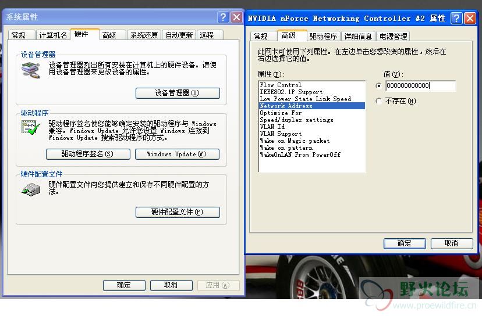Open the 远程 tab
The height and width of the screenshot is (316, 482).
[x=210, y=35]
